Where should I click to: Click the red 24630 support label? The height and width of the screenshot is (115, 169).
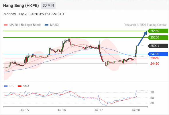point(155,58)
